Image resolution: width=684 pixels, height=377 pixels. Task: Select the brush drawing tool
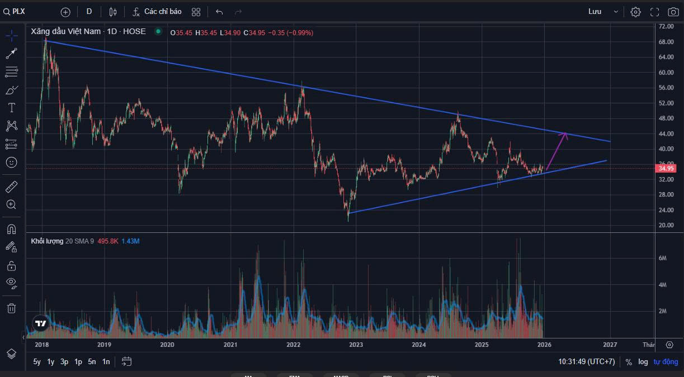[x=11, y=90]
